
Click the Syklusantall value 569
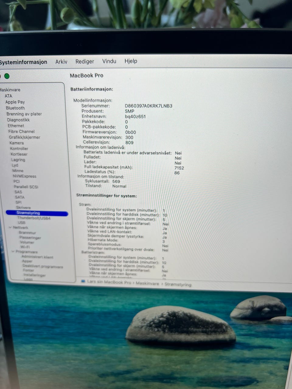116,181
